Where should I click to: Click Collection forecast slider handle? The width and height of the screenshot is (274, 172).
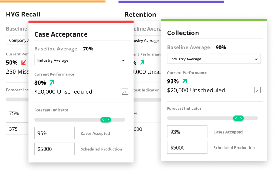pos(238,118)
